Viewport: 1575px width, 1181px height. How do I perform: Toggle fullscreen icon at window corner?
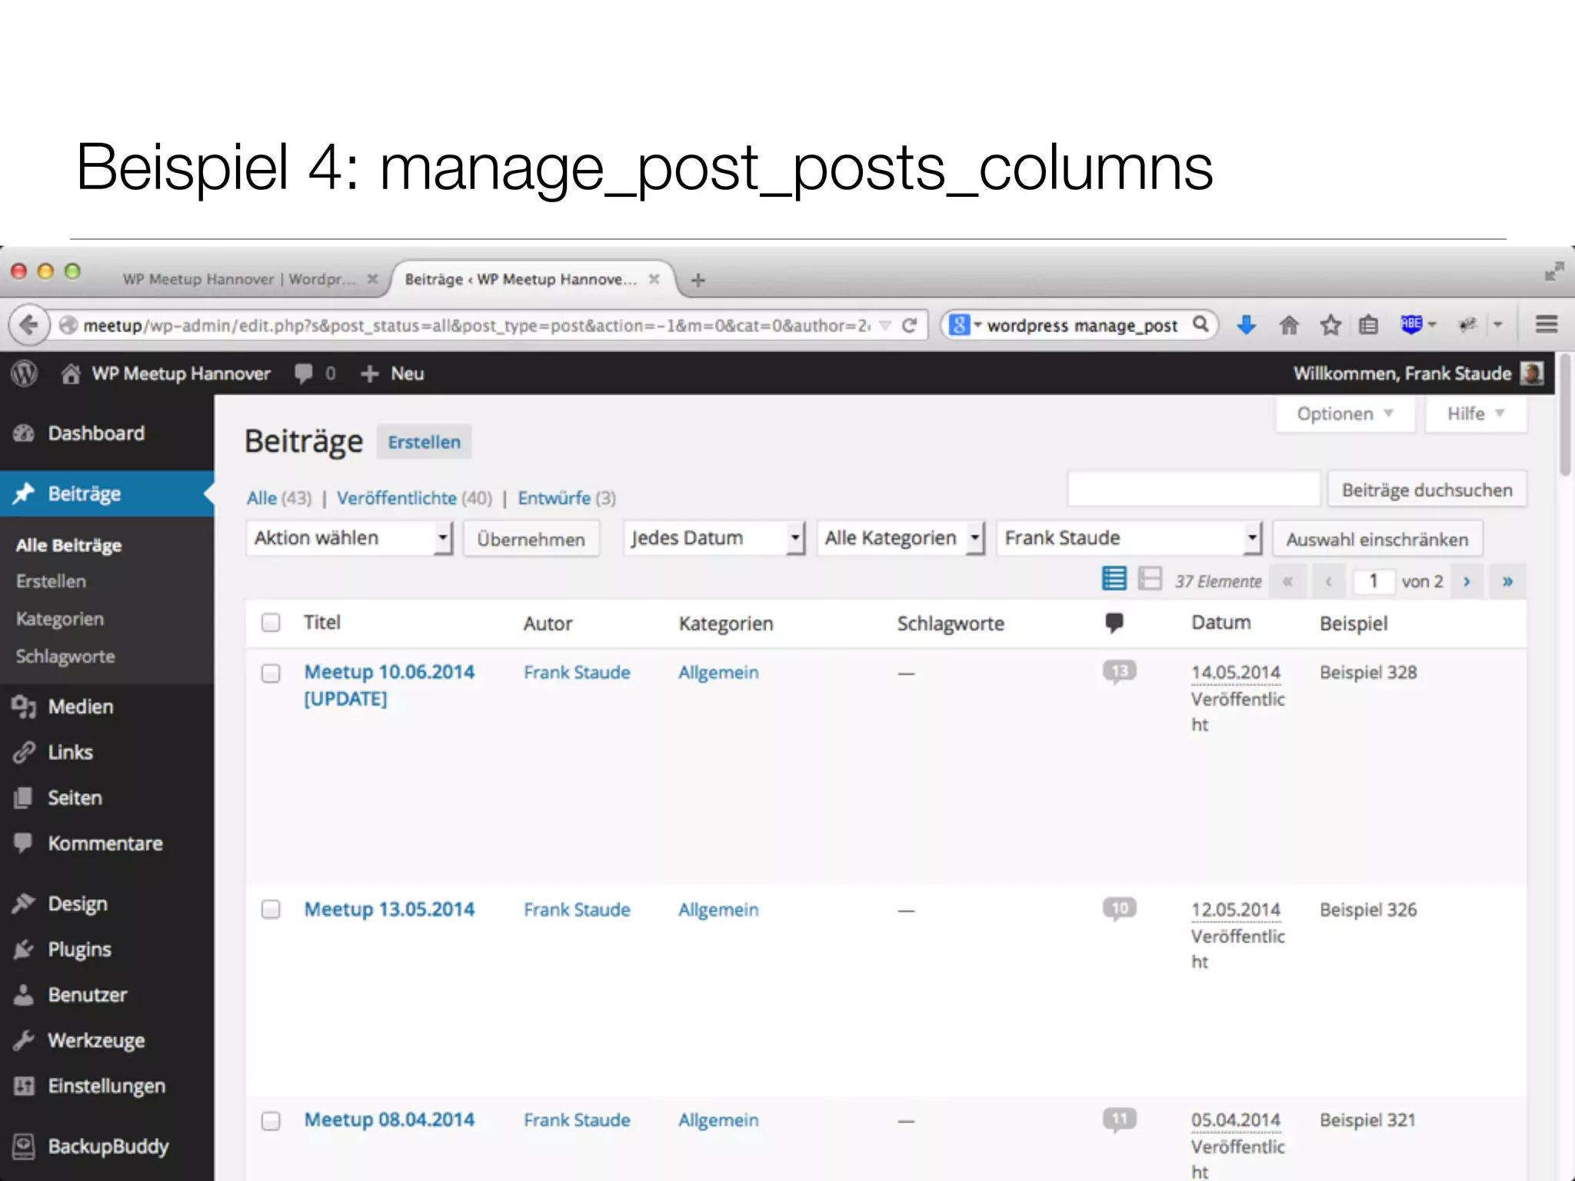[x=1554, y=271]
